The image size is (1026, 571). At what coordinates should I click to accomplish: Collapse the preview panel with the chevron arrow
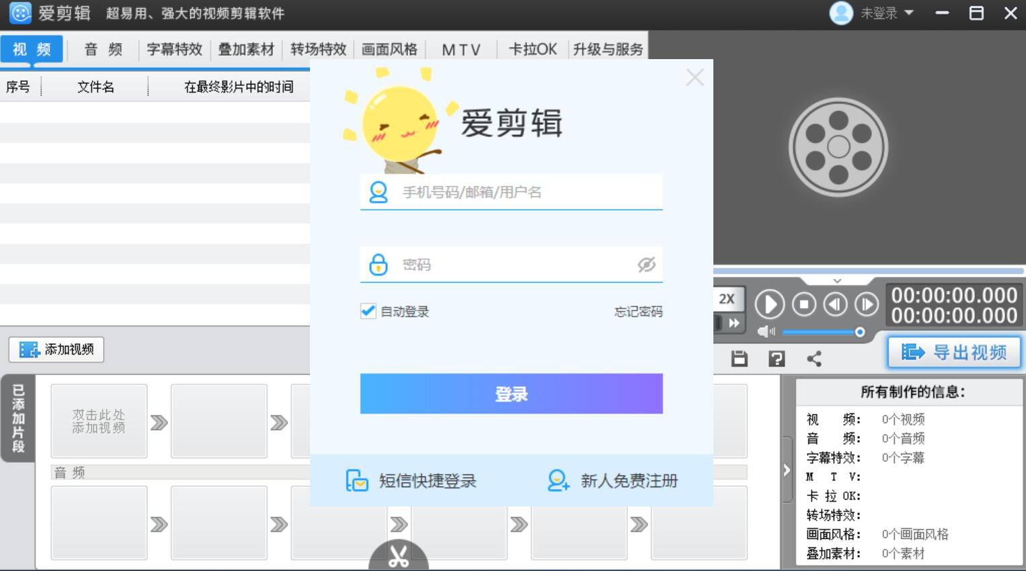(x=836, y=282)
